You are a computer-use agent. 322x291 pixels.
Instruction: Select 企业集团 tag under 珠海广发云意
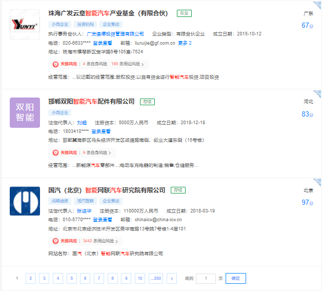pos(111,24)
